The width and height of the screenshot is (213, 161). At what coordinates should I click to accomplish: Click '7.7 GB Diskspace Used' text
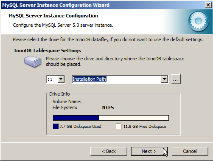point(80,126)
